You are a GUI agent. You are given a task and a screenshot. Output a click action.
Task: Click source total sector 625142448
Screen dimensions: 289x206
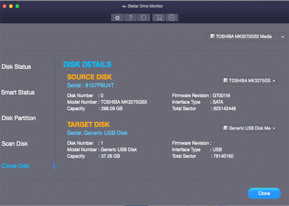point(224,109)
